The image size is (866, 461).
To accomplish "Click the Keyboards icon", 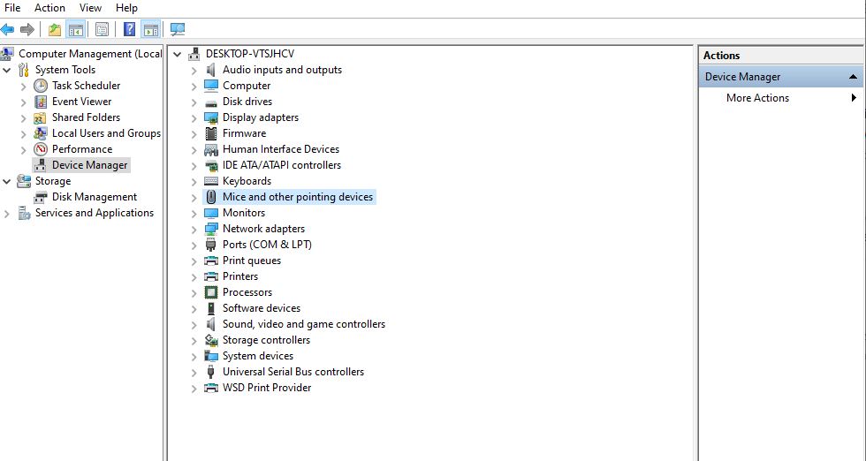I will [x=211, y=181].
